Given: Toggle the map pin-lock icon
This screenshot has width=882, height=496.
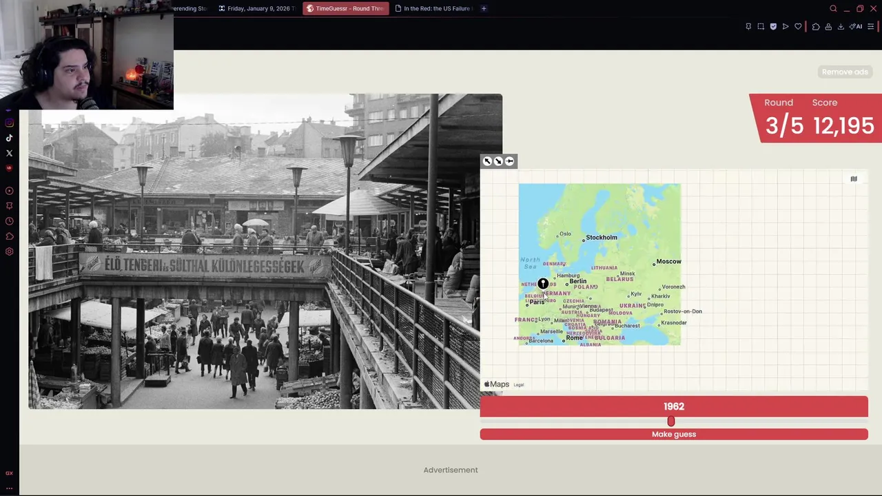Looking at the screenshot, I should pos(509,161).
